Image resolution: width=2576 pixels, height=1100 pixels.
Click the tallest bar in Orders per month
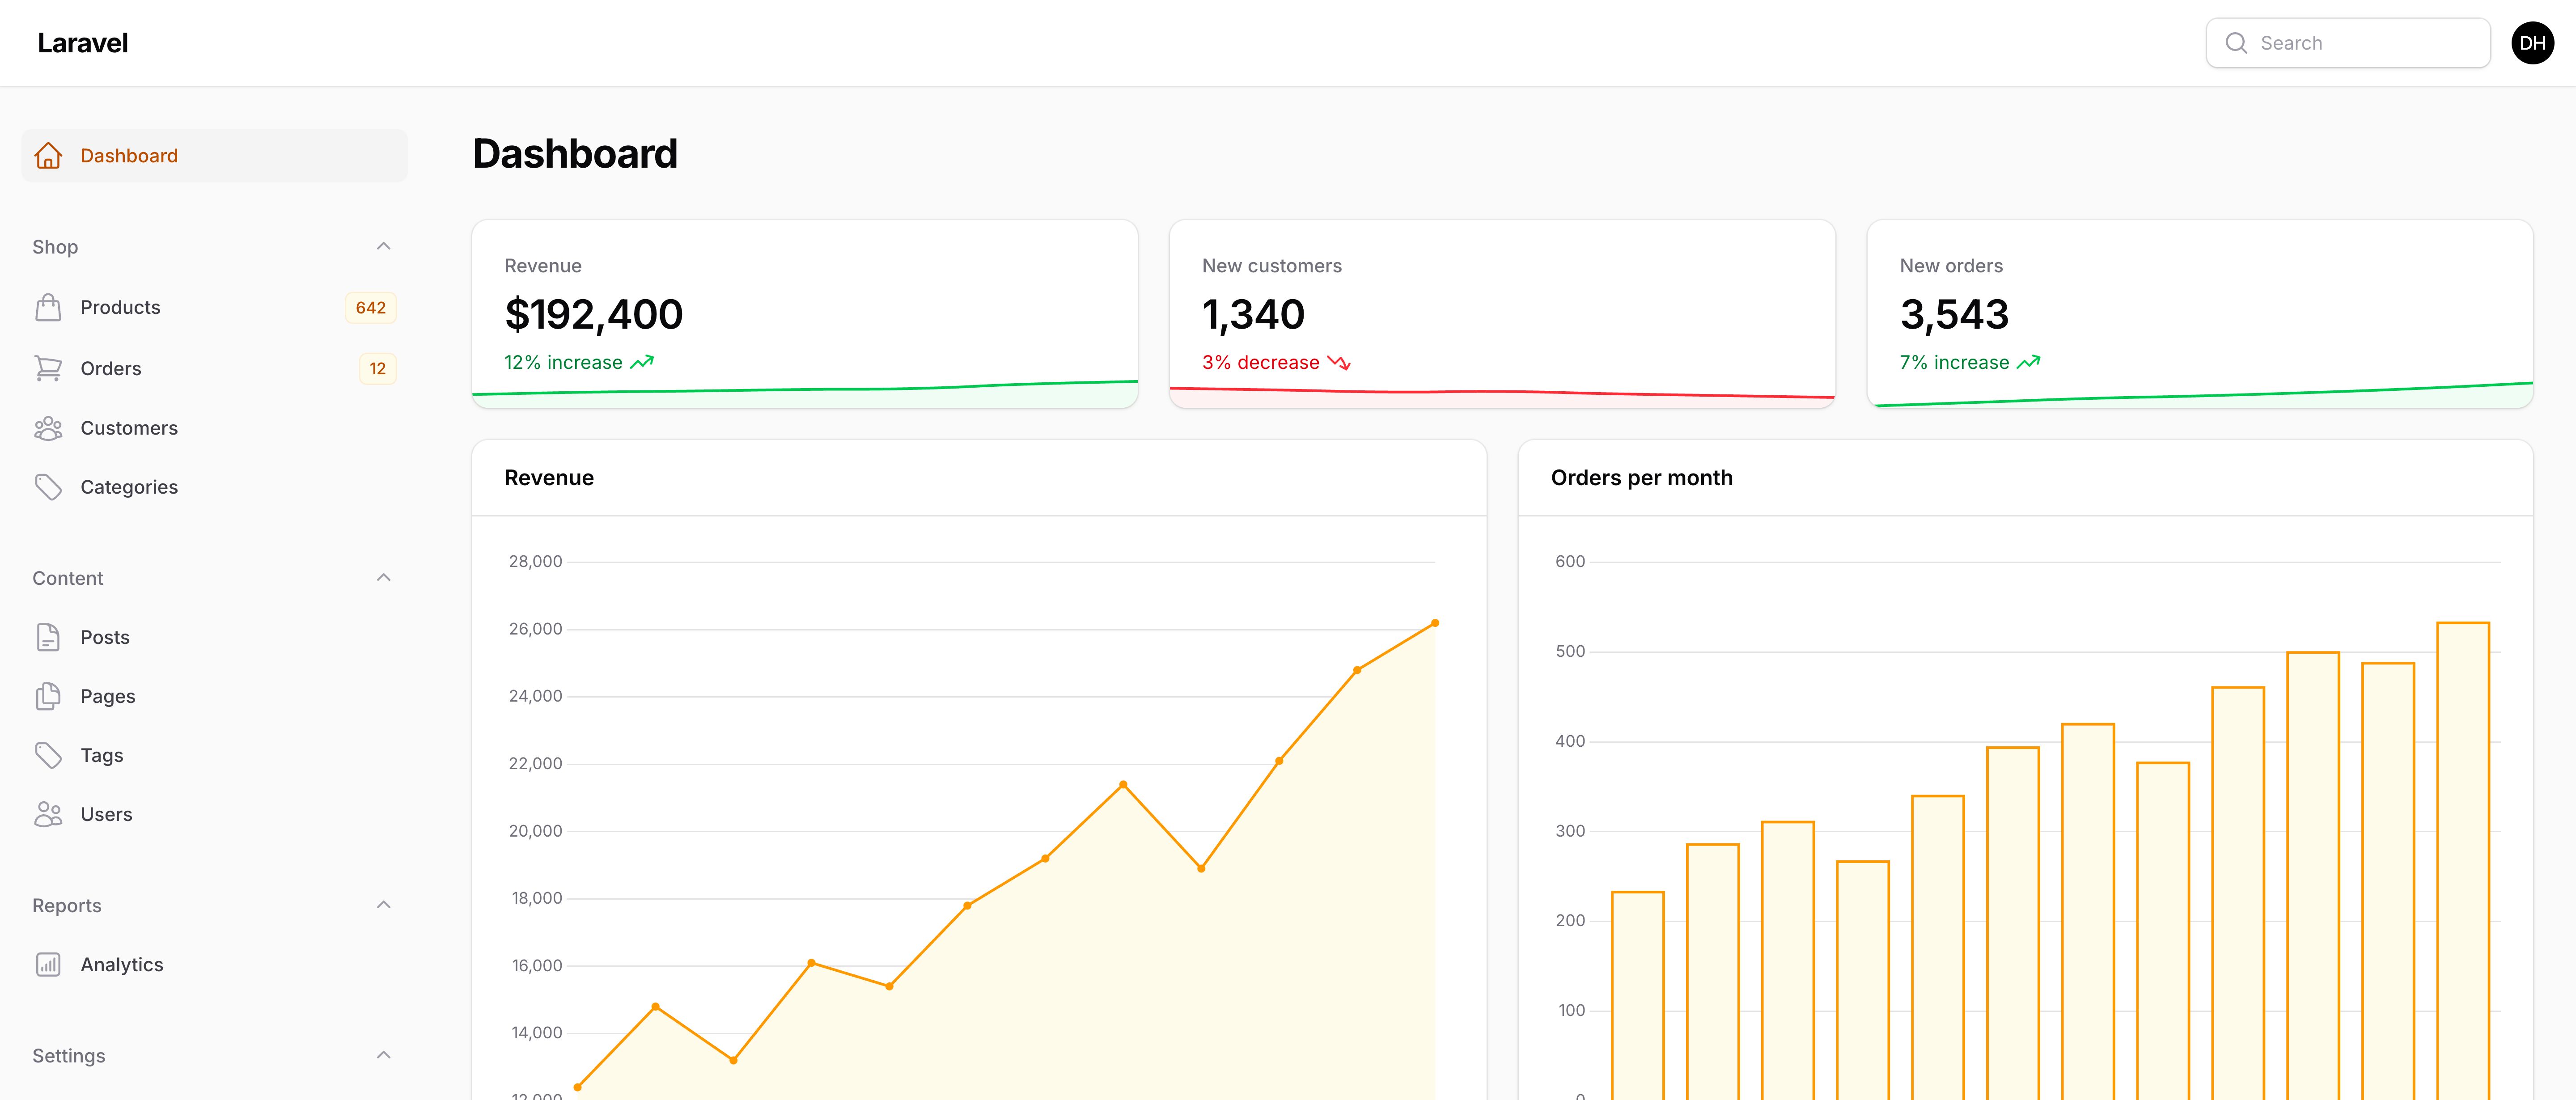(2462, 861)
